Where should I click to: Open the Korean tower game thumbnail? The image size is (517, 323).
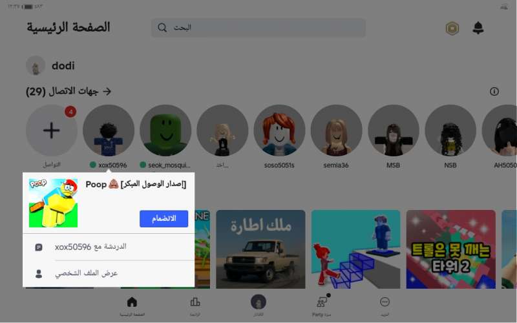coord(450,249)
